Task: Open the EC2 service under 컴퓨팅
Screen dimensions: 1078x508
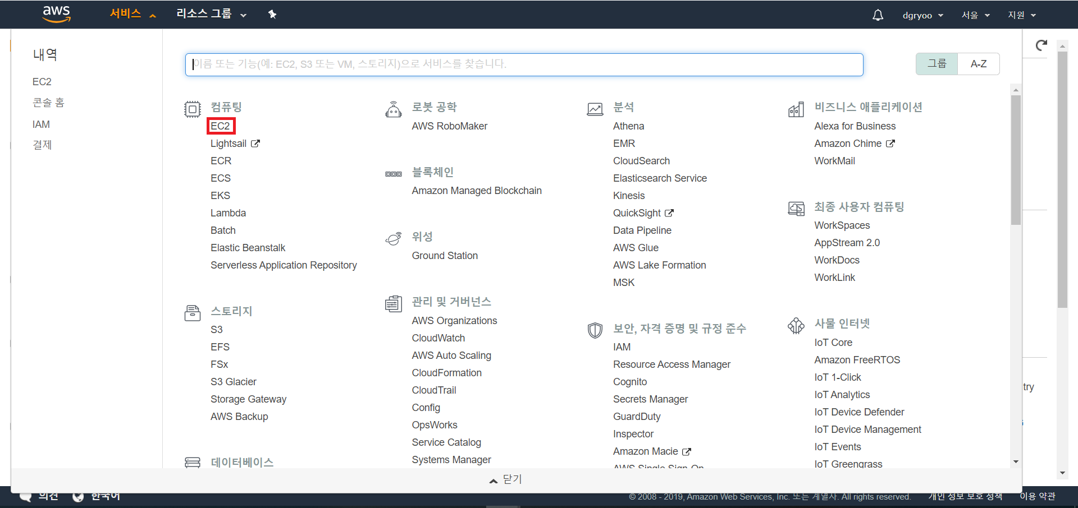Action: click(x=221, y=126)
